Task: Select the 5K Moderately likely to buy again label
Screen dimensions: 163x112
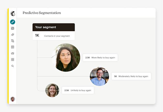Action: 131,76
